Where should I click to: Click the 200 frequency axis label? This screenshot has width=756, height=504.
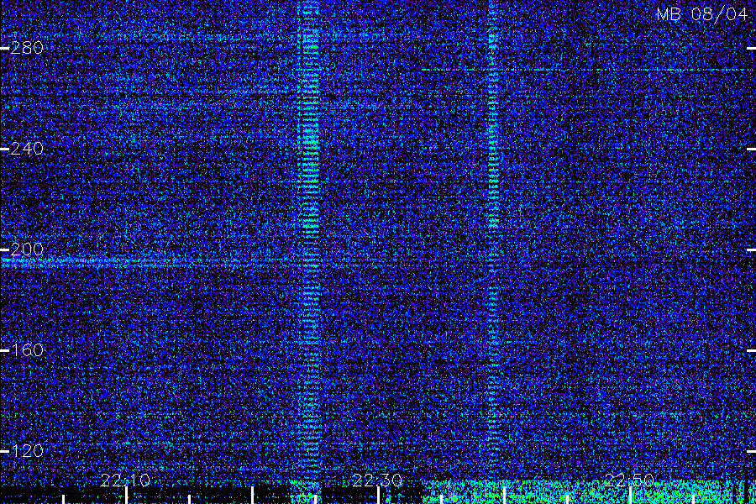27,249
